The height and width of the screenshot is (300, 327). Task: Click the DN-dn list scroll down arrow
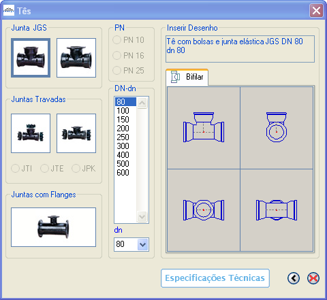pyautogui.click(x=142, y=217)
